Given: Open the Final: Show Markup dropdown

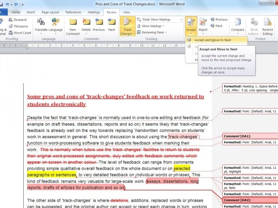Looking at the screenshot, I should point(162,20).
